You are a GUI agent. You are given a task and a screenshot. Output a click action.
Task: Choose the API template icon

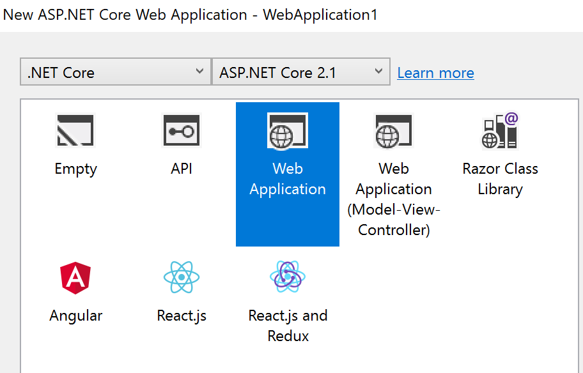182,130
